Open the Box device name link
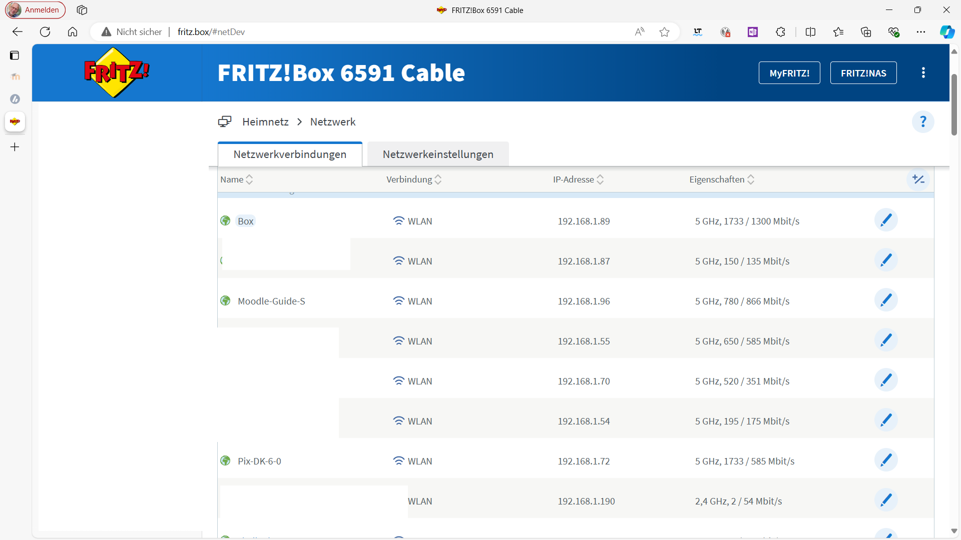This screenshot has width=961, height=540. coord(246,221)
